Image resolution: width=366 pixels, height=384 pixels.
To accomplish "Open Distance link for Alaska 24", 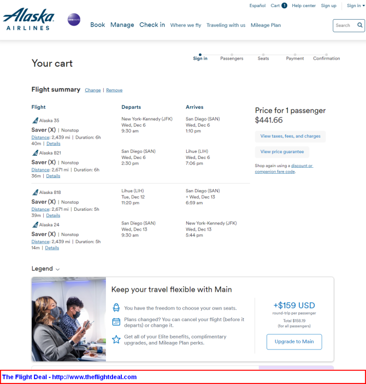I will 40,241.
